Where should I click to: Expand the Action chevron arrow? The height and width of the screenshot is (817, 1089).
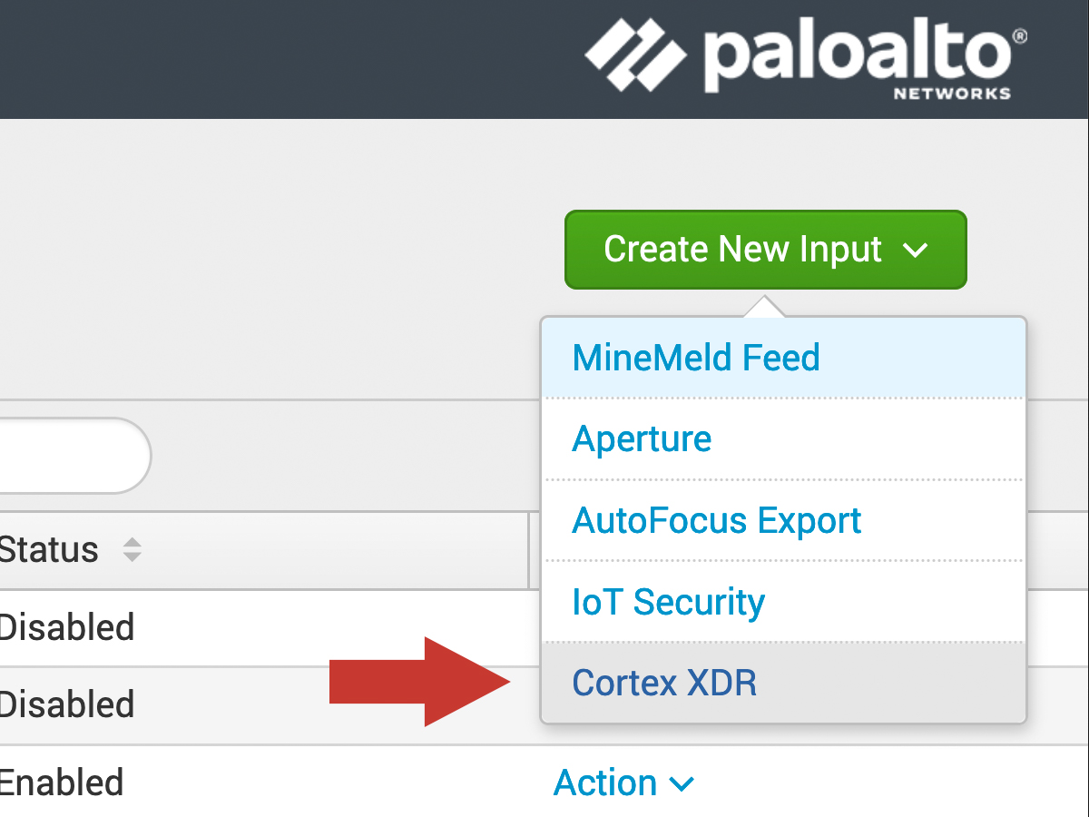pos(682,783)
